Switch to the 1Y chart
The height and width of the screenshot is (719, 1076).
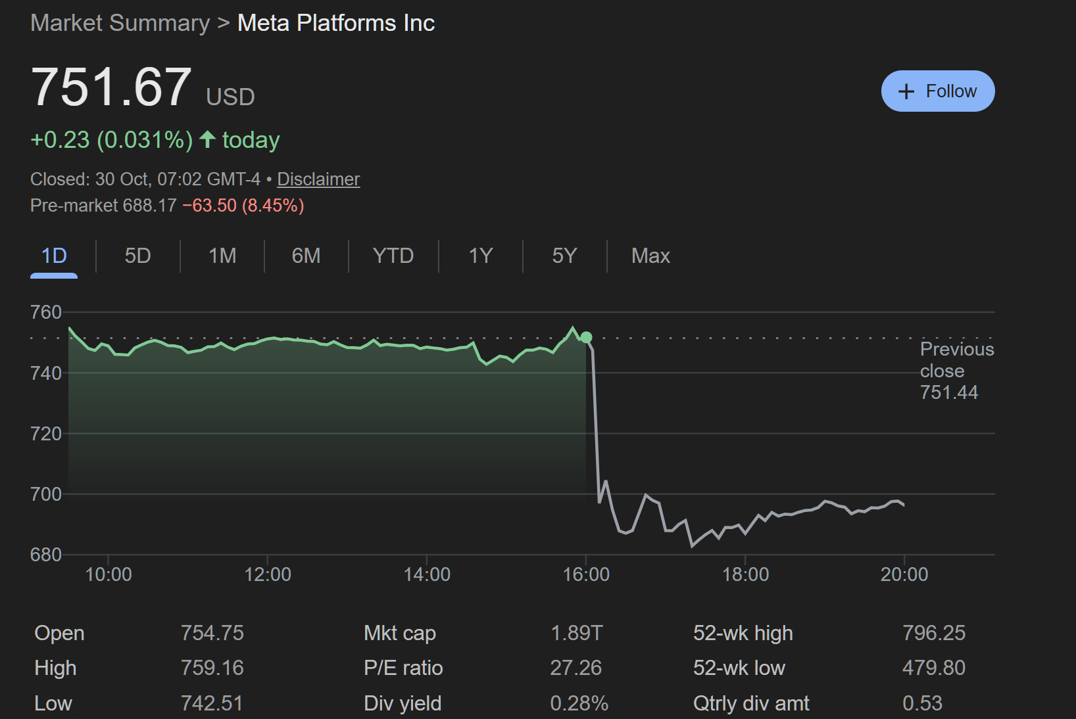pyautogui.click(x=479, y=256)
